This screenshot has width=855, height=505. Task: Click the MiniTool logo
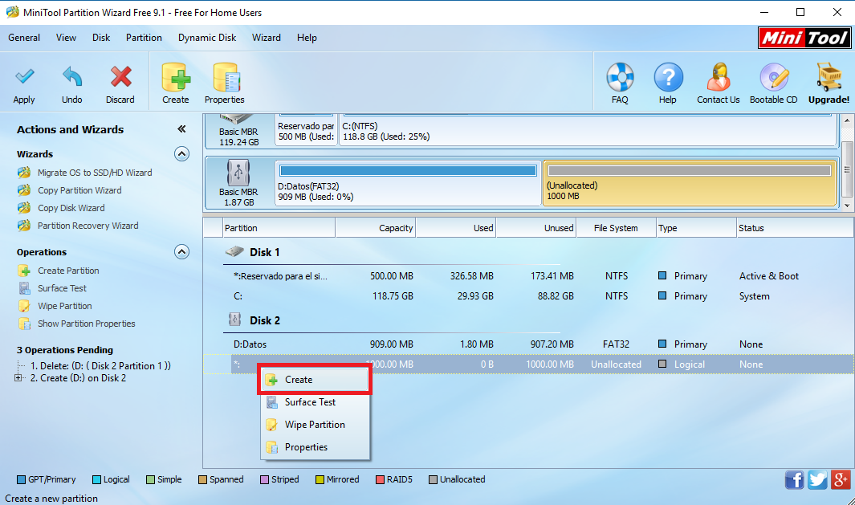(x=804, y=38)
